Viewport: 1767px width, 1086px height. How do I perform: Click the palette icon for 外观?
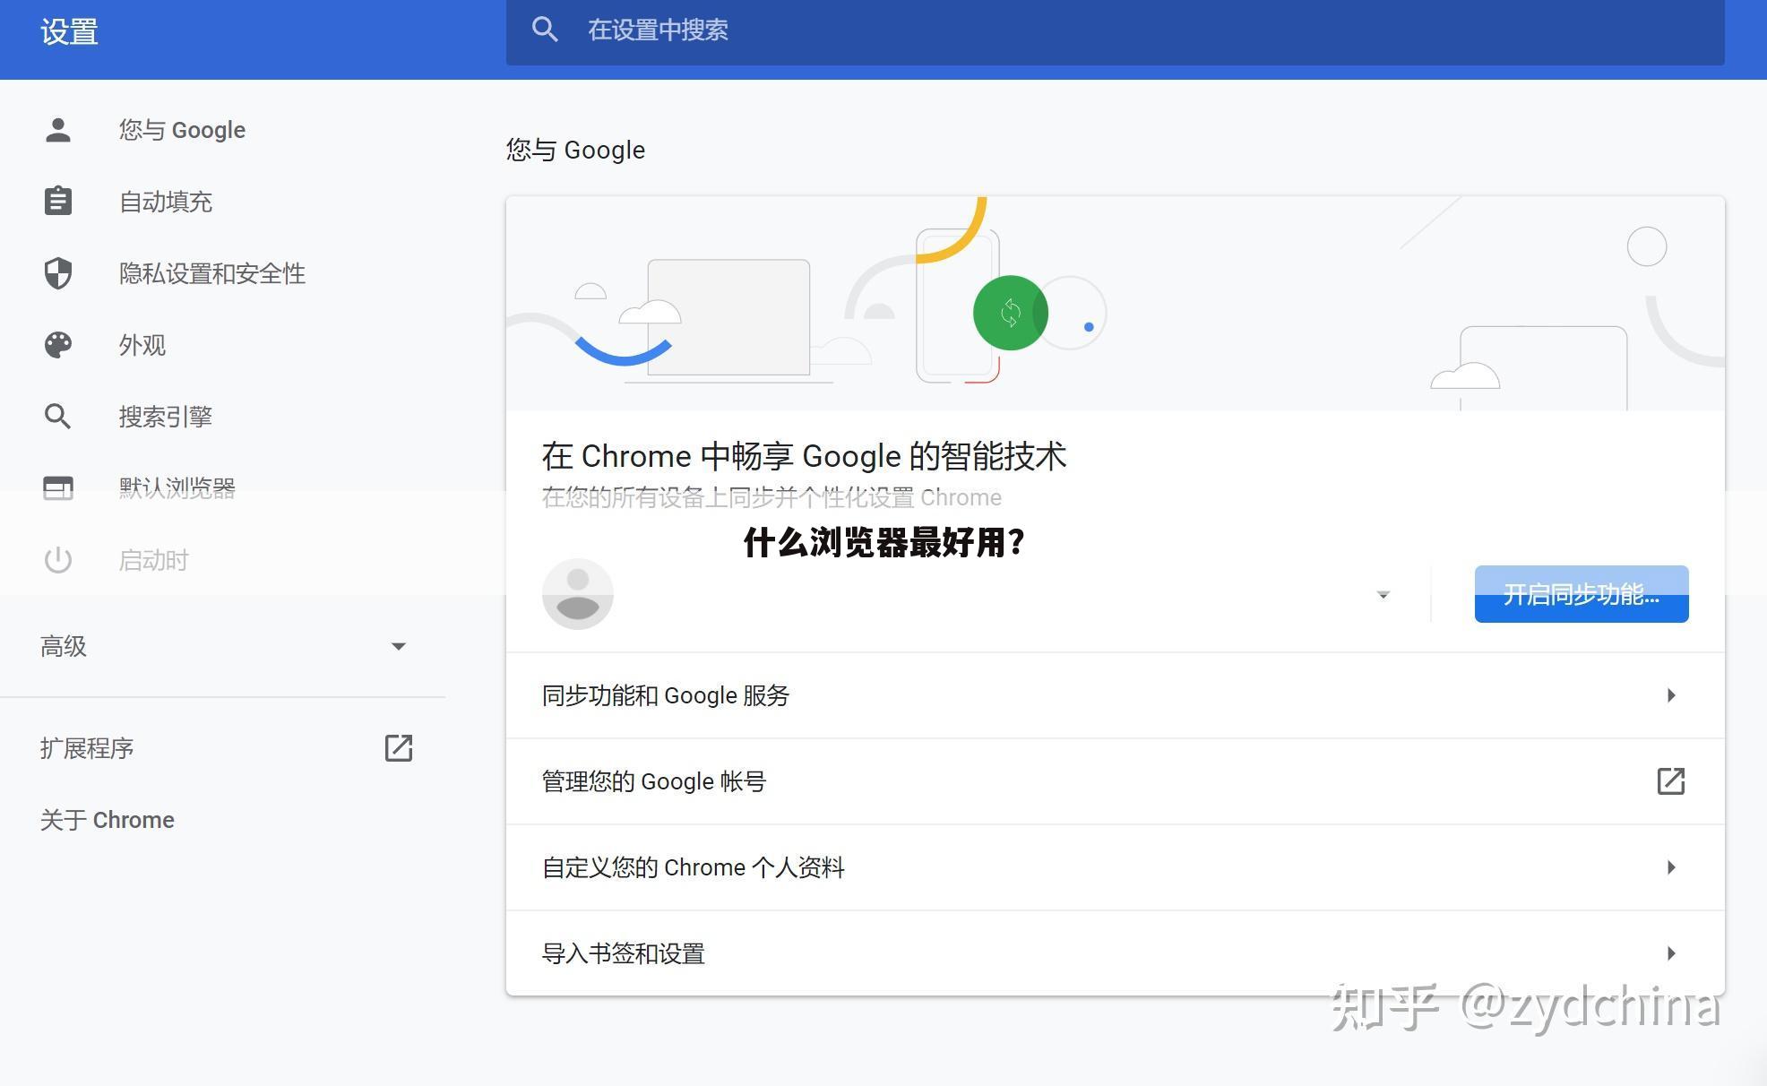tap(58, 345)
